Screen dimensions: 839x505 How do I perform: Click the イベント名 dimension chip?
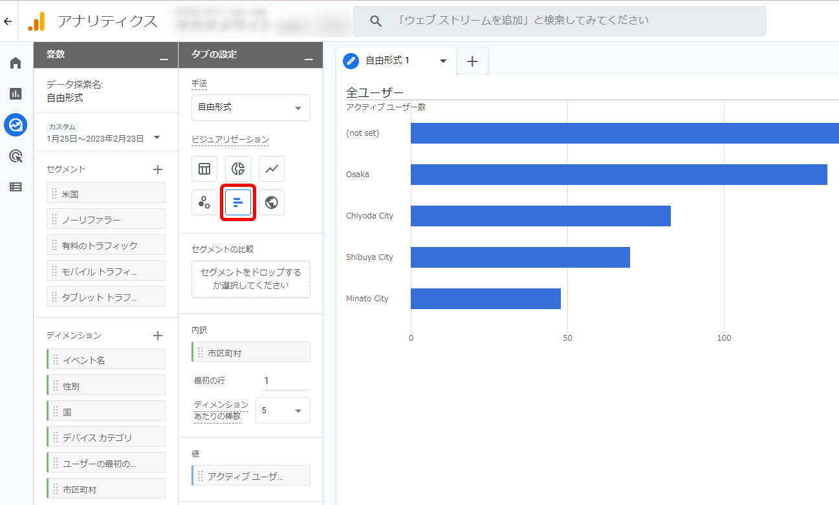pyautogui.click(x=106, y=360)
